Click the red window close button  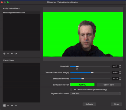tap(2, 2)
